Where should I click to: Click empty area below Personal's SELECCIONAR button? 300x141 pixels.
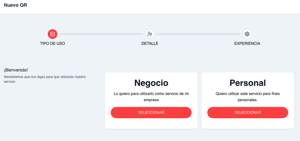point(248,123)
